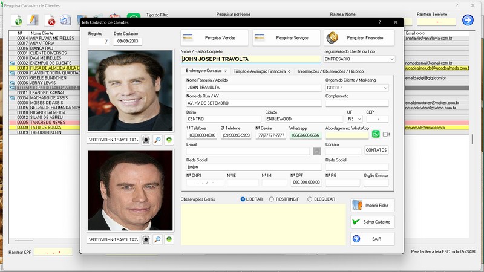The image size is (484, 272).
Task: Switch to Filiação e Avaliação Financeira tab
Action: click(262, 71)
